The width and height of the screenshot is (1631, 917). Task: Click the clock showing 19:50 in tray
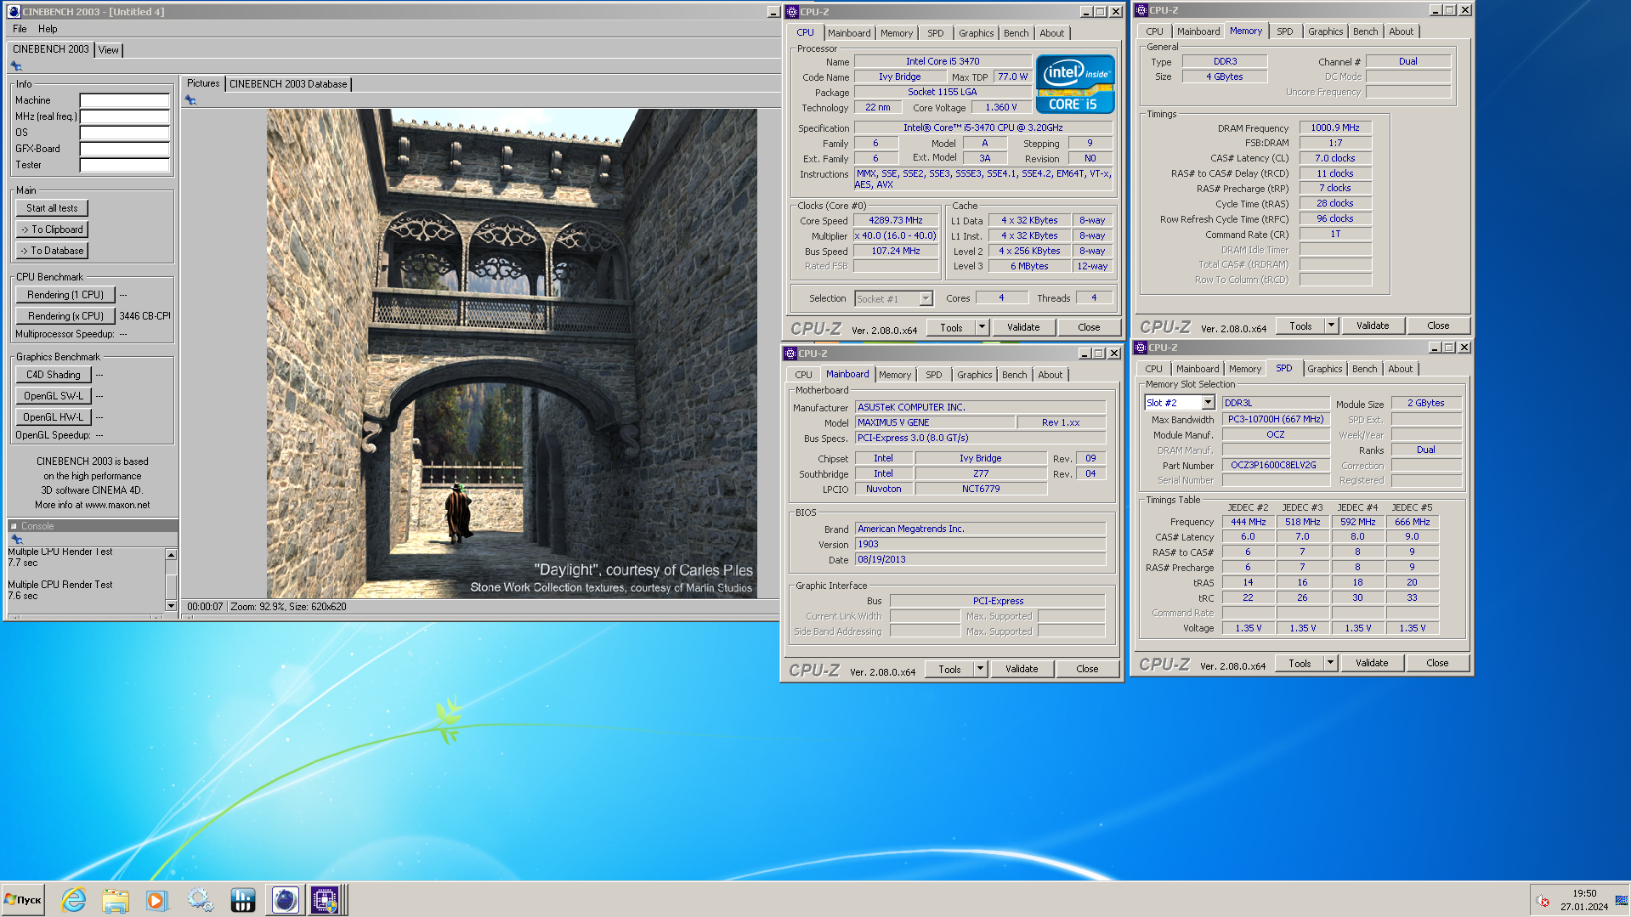coord(1584,893)
